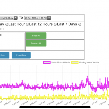This screenshot has width=109, height=109.
Task: Click the 7:30 am axis label
Action: click(x=102, y=103)
